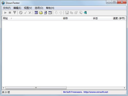128x96 pixels.
Task: Click the add new URL document icon
Action: pyautogui.click(x=45, y=13)
